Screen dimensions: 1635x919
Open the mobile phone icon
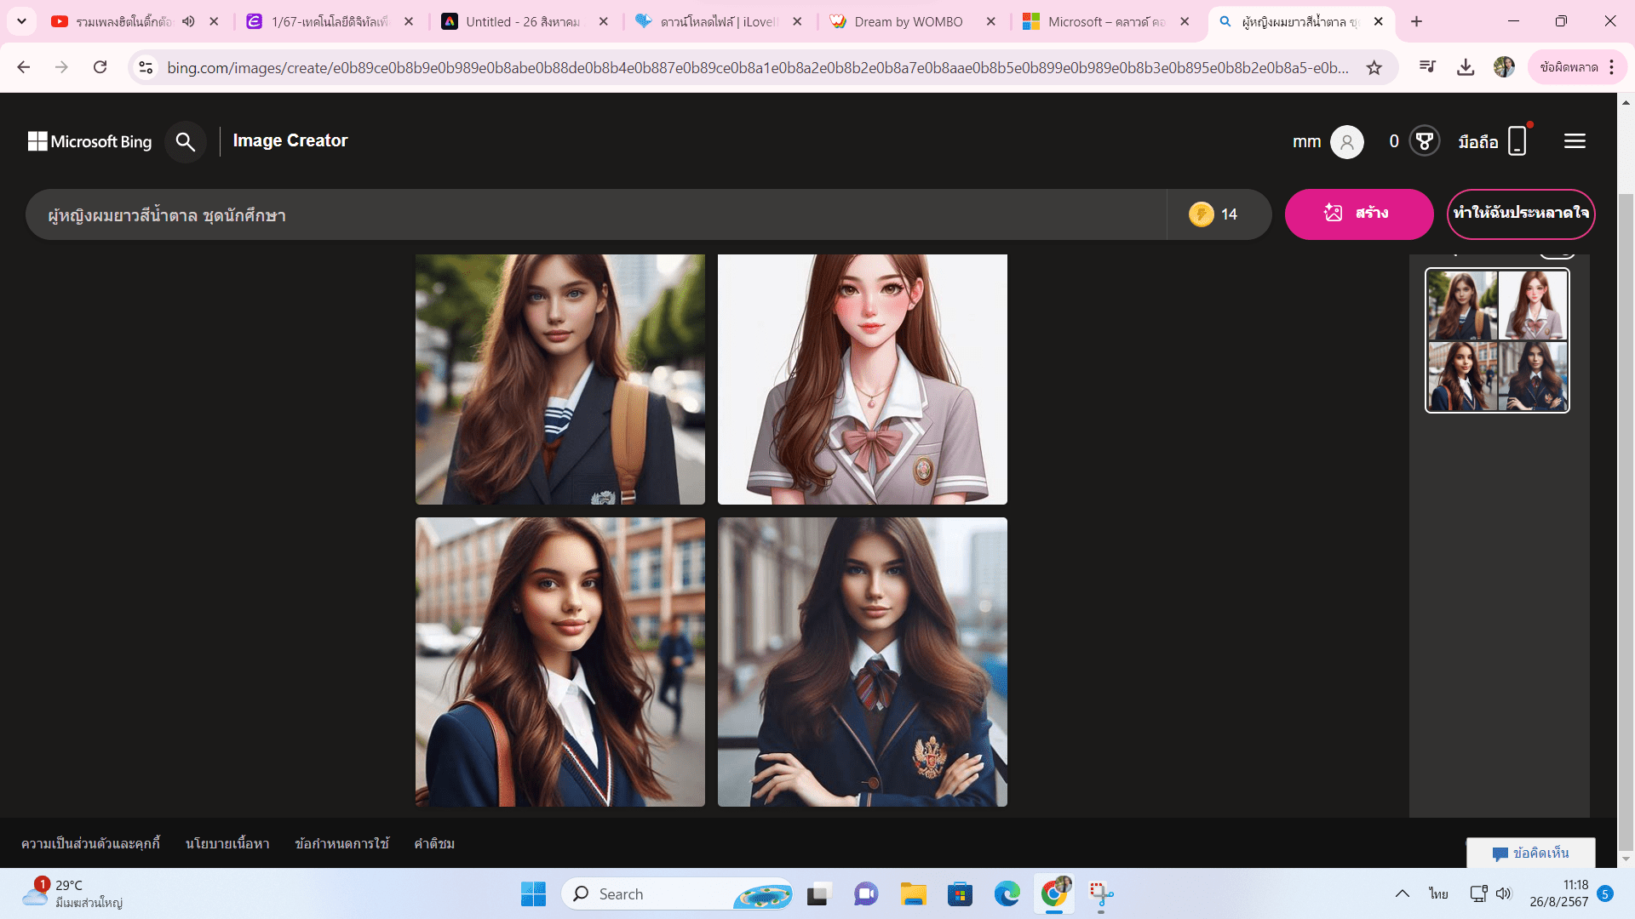tap(1517, 141)
